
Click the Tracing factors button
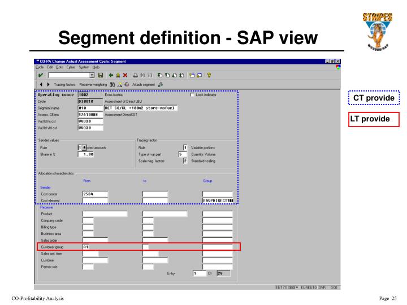pos(64,85)
